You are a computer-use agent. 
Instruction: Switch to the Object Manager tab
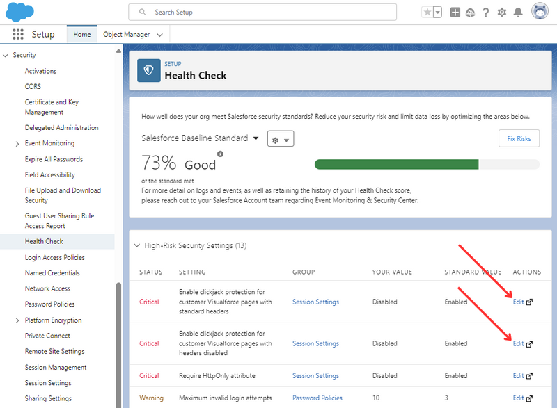(126, 34)
